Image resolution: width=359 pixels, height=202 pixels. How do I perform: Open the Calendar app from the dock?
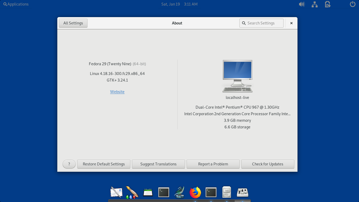point(148,193)
